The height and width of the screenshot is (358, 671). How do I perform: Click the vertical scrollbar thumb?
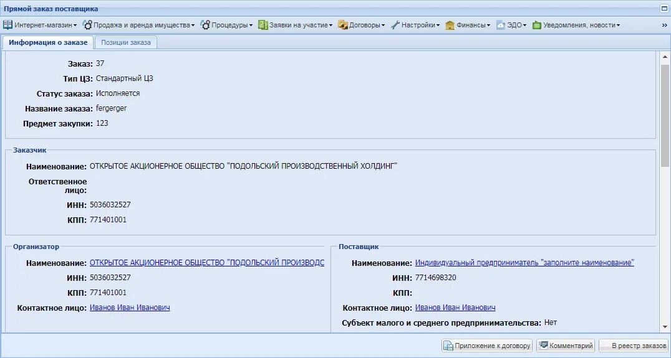[x=665, y=115]
